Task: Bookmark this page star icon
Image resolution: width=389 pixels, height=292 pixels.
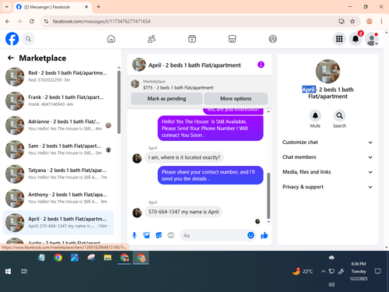Action: click(x=352, y=21)
